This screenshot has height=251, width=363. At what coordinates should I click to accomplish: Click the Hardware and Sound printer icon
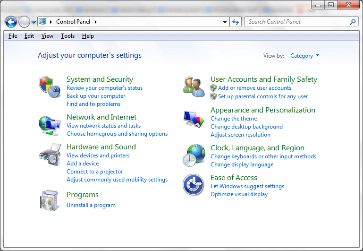(50, 155)
